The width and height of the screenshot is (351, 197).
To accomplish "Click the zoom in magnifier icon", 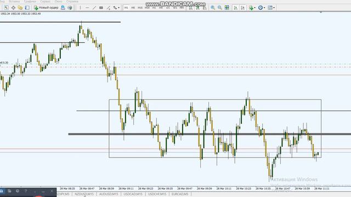I will click(213, 8).
